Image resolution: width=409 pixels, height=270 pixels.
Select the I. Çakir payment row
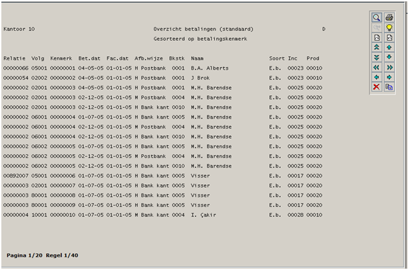[x=201, y=215]
